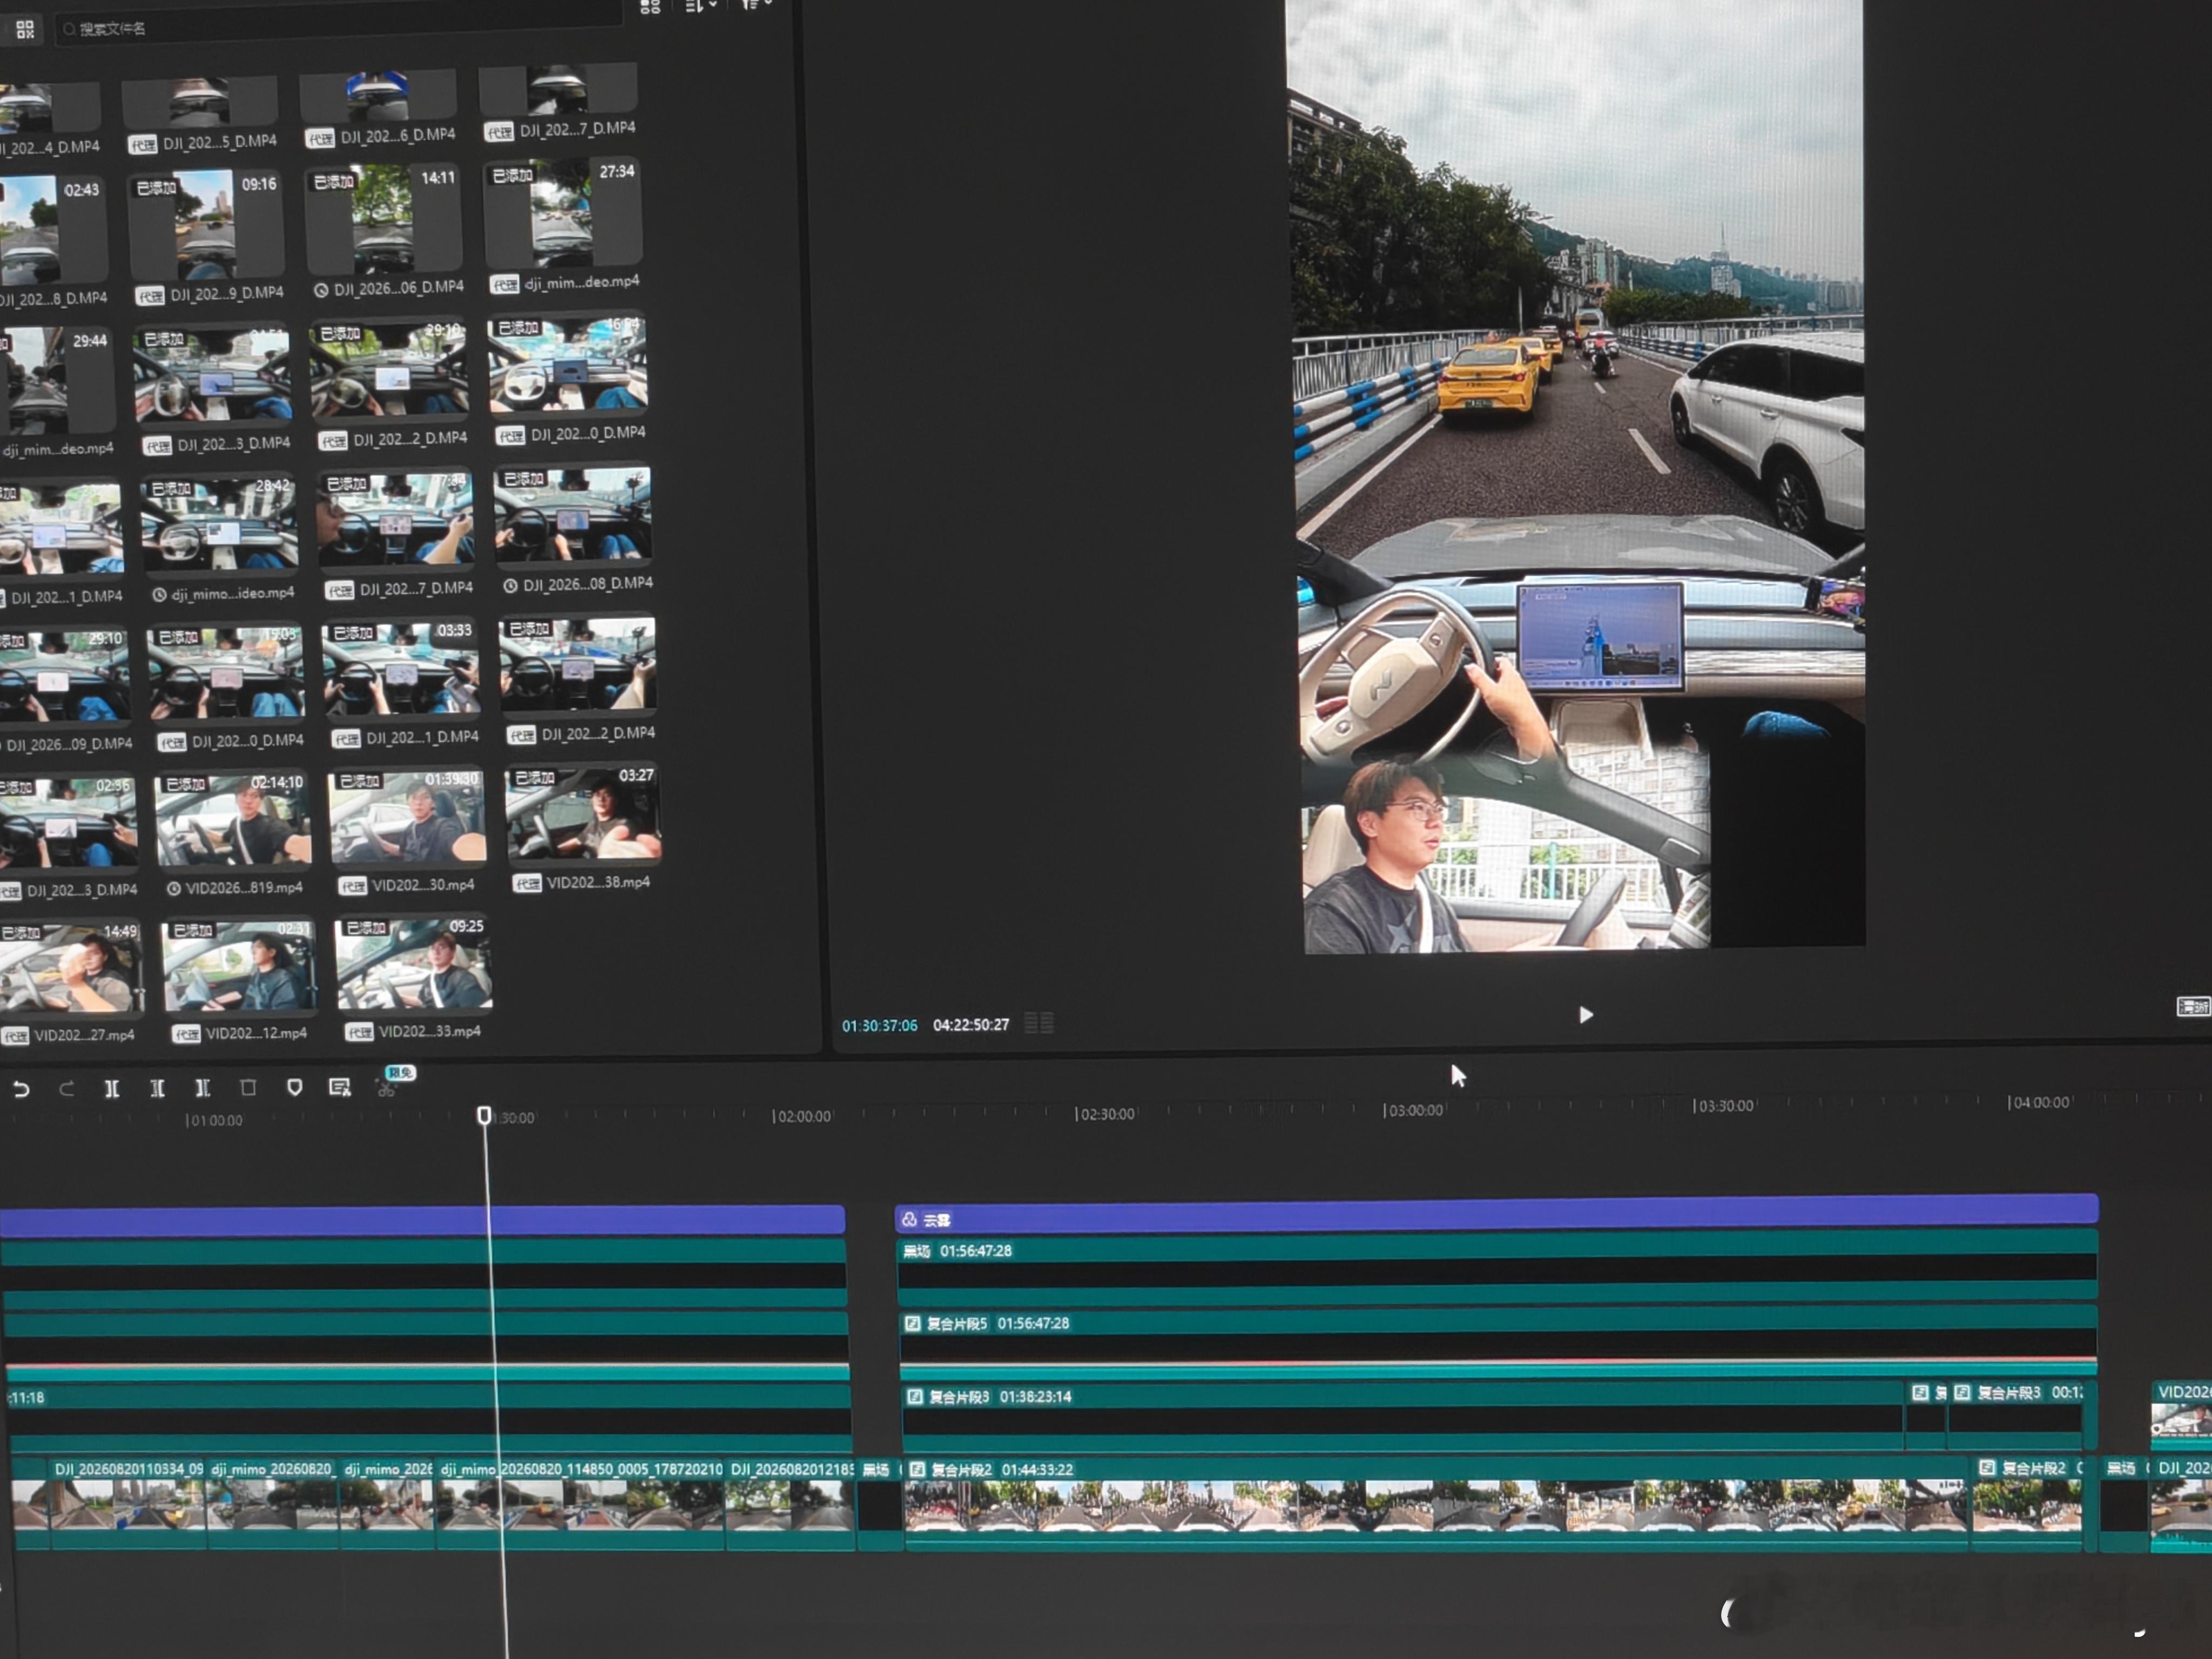The height and width of the screenshot is (1659, 2212).
Task: Redo the last undone edit
Action: coord(66,1089)
